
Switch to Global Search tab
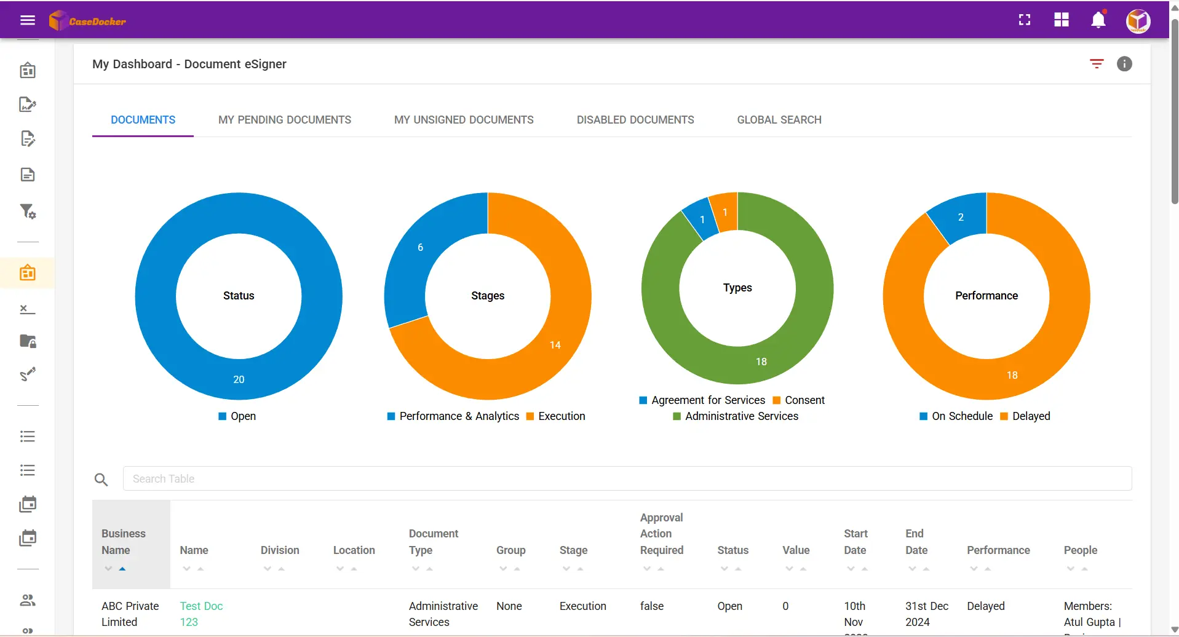pyautogui.click(x=779, y=120)
